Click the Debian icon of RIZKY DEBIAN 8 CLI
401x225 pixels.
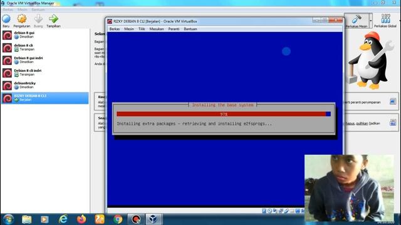7,98
